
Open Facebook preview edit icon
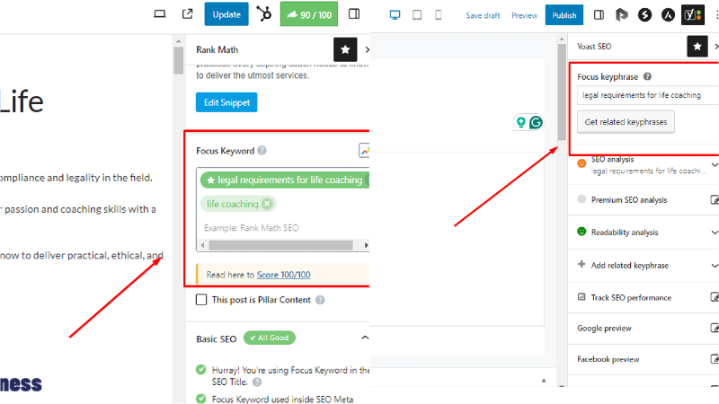(x=715, y=359)
